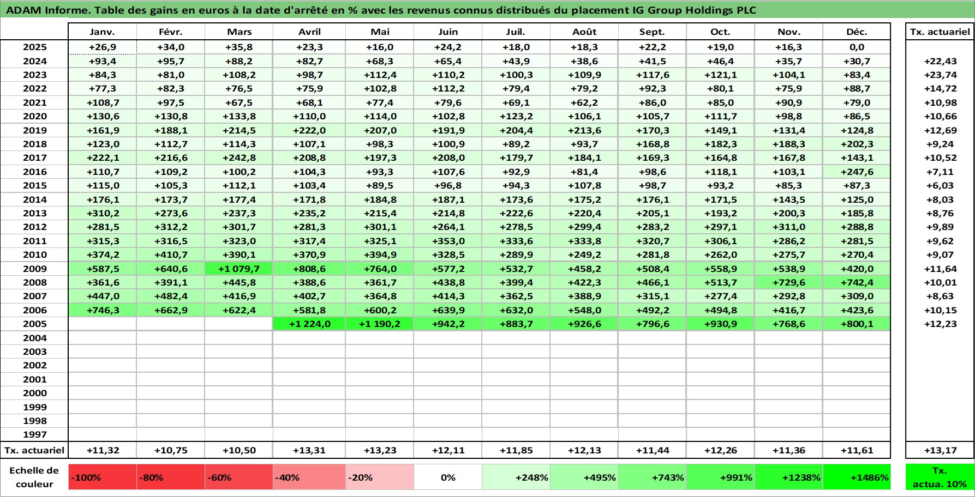Screen dimensions: 975x497
Task: Click the 2023 actuarial rate +23,74
Action: pyautogui.click(x=940, y=75)
